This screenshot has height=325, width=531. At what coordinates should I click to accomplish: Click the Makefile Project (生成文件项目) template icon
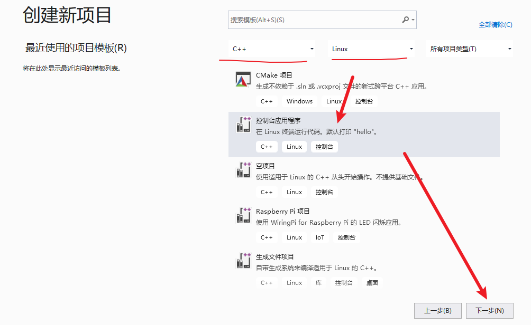pos(243,261)
